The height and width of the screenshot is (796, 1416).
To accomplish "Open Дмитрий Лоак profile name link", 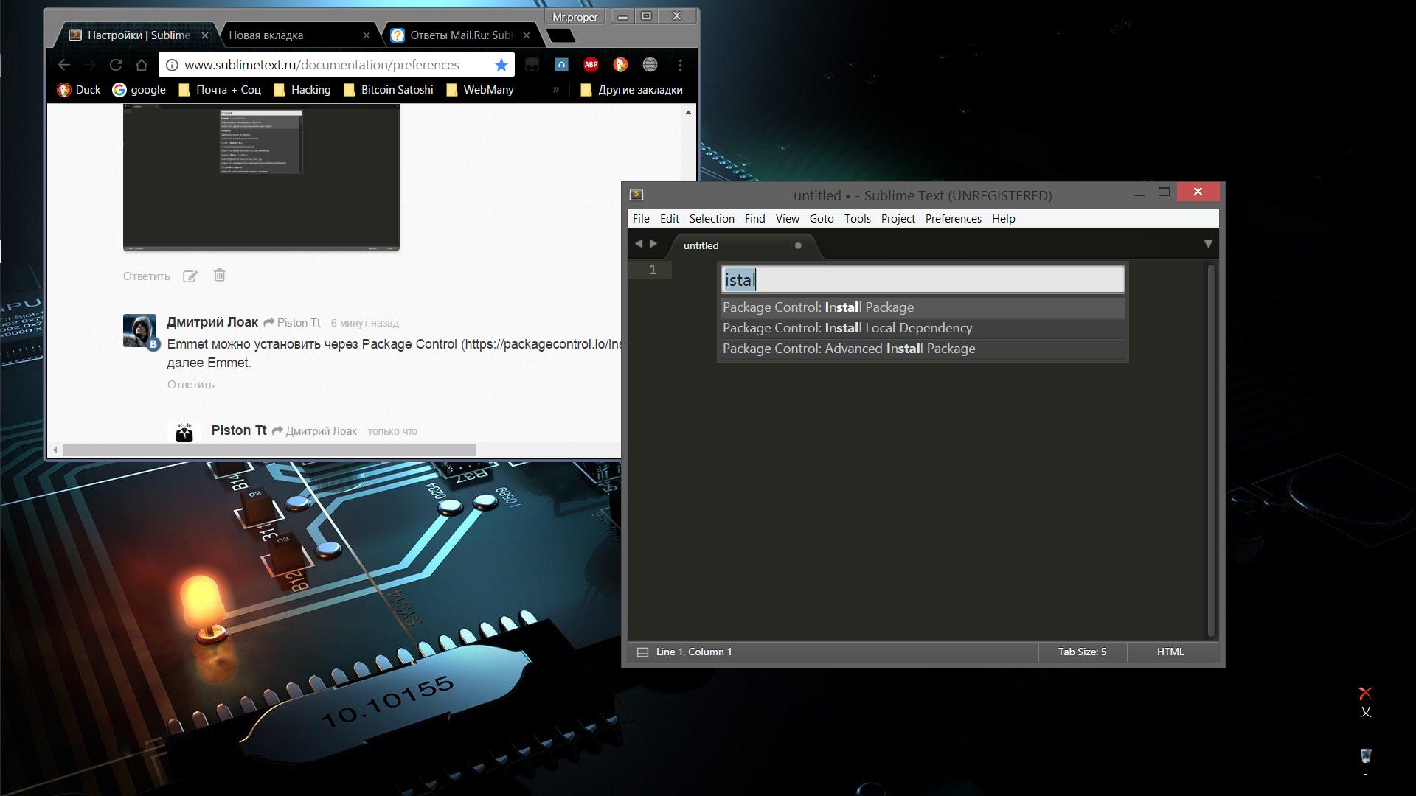I will [x=212, y=322].
